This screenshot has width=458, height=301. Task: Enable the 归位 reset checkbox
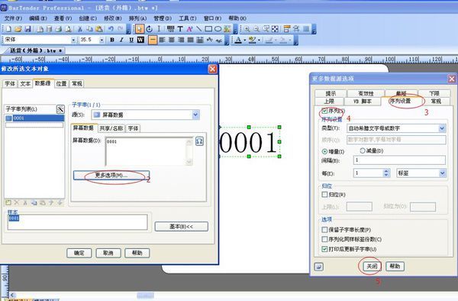(324, 195)
